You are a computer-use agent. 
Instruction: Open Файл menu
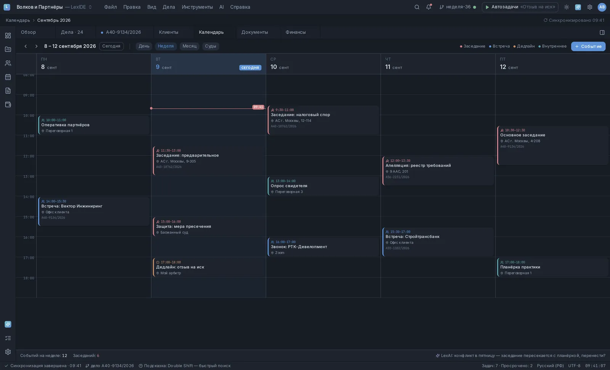(x=111, y=7)
